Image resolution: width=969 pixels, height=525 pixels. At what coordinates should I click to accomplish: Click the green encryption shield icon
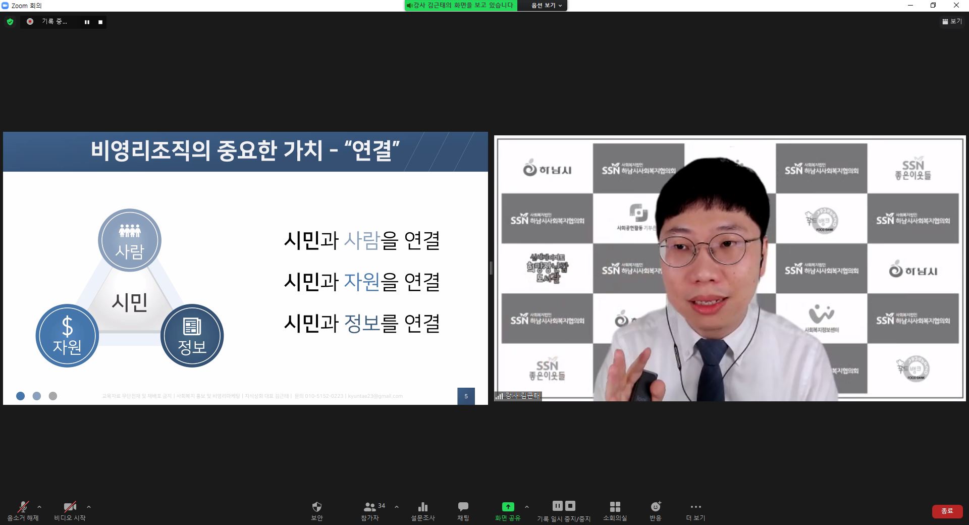[x=10, y=22]
